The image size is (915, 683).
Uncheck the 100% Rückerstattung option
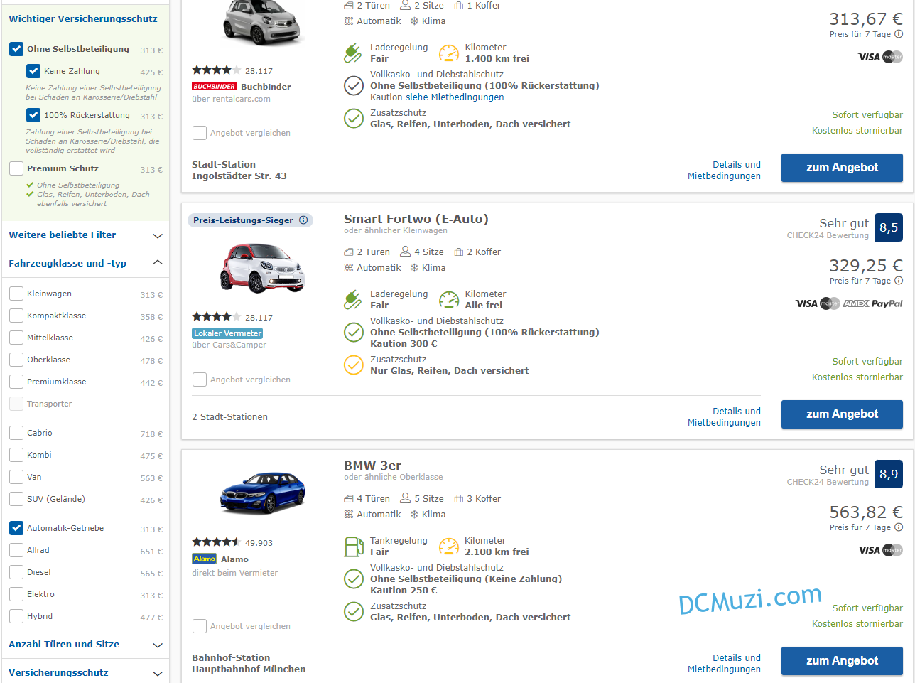coord(33,115)
